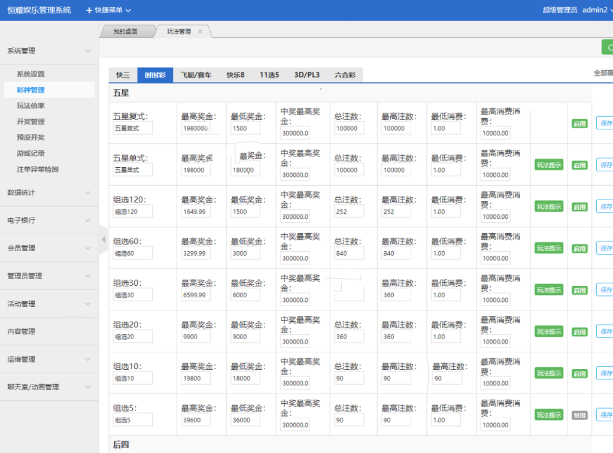Image resolution: width=613 pixels, height=453 pixels.
Task: Click 玩法提示 for 组选30
Action: [x=549, y=290]
